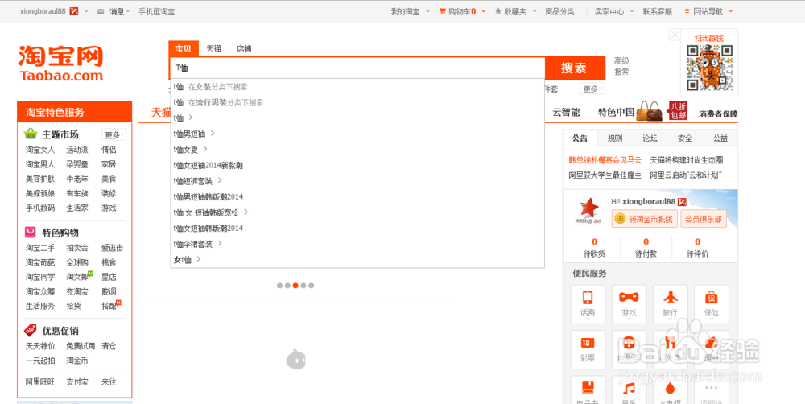
Task: Click the favorites star icon
Action: click(x=498, y=11)
